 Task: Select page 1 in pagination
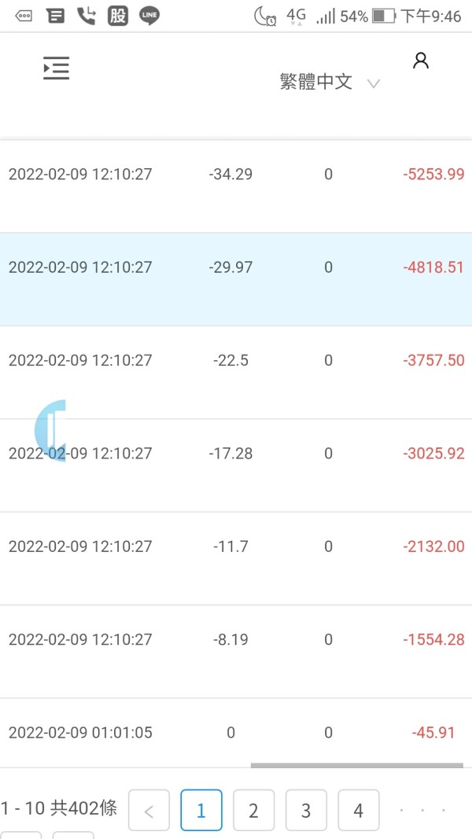point(201,810)
